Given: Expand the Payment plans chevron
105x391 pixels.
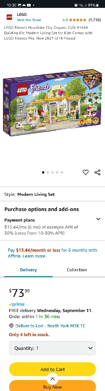Looking at the screenshot, I should [98, 219].
